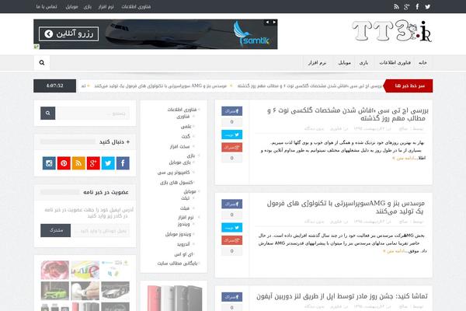Open خانه in main navigation
Screen dimensions: 466x311
tap(423, 62)
